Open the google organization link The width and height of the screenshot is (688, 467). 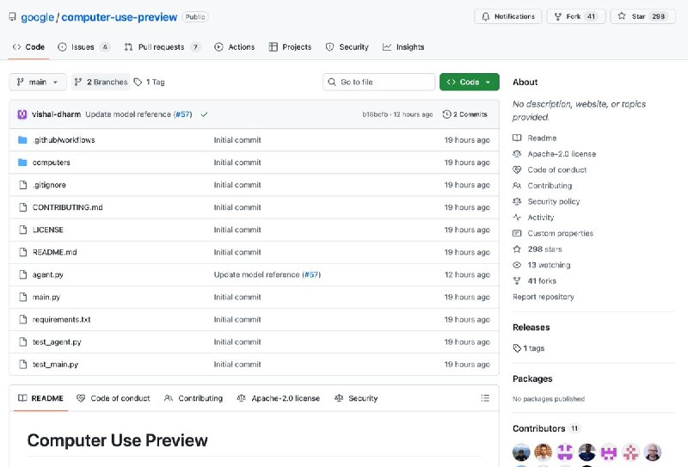pyautogui.click(x=37, y=17)
